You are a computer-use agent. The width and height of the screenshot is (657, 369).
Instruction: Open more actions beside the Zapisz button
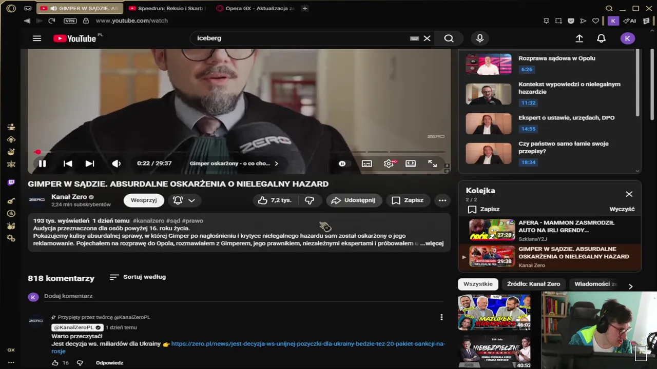(442, 200)
